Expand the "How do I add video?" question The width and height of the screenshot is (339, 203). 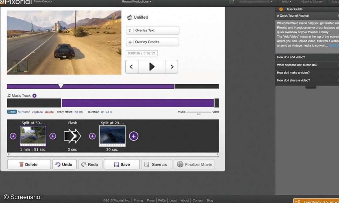(291, 57)
